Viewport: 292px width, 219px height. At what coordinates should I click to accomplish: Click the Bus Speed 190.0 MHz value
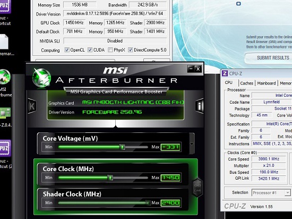269,172
